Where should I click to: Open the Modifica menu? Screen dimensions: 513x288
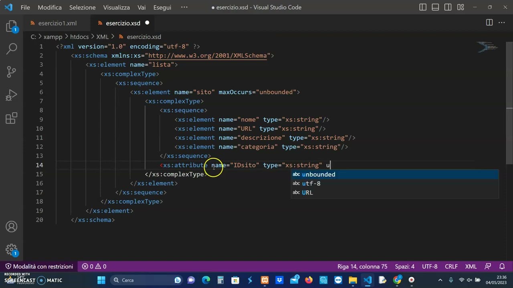(50, 7)
